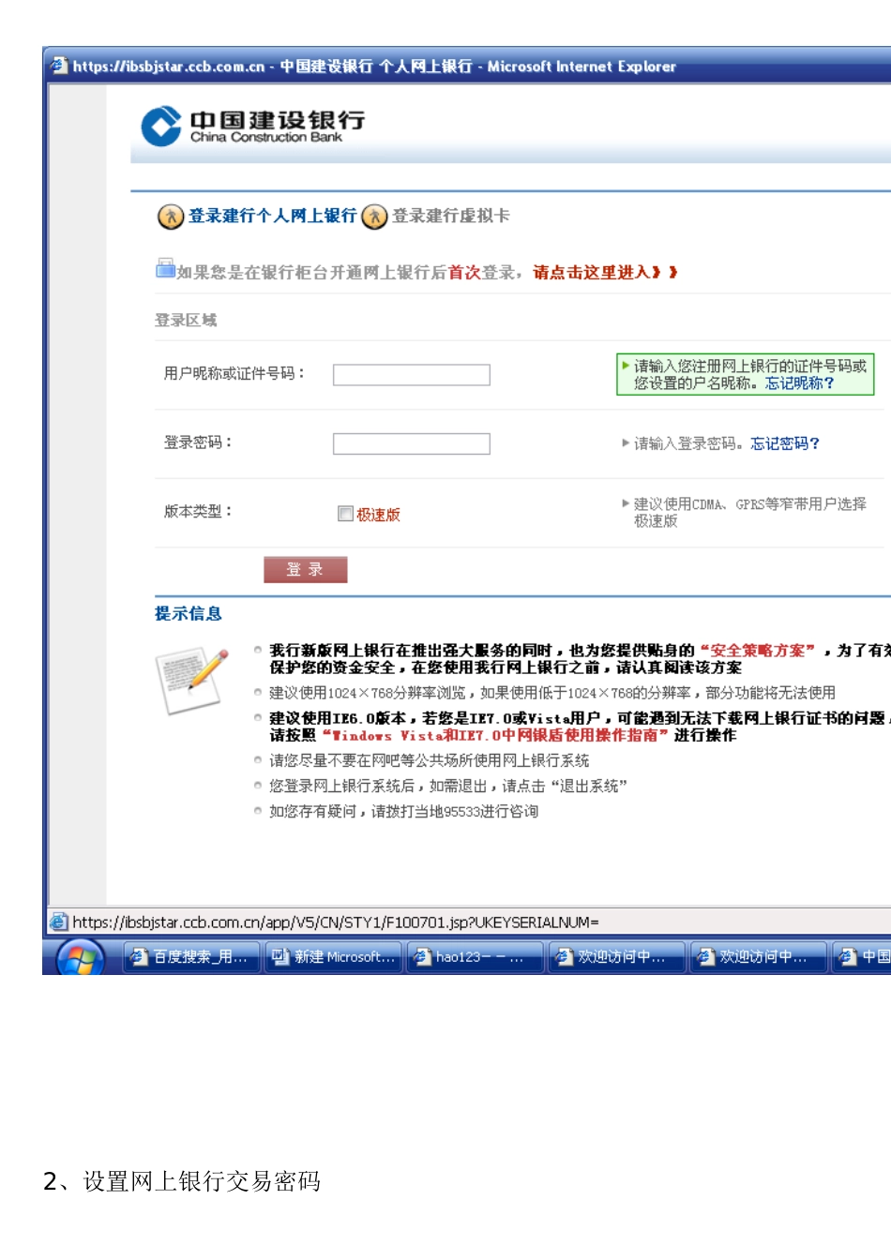Click the 登录 button
The height and width of the screenshot is (1260, 891).
(x=306, y=569)
